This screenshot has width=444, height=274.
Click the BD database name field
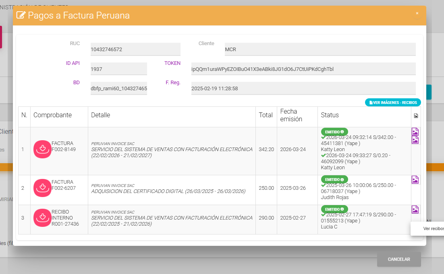pyautogui.click(x=118, y=88)
